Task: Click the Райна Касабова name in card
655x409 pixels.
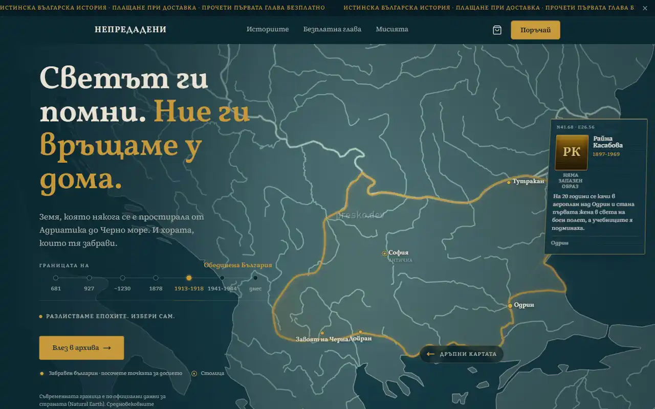Action: click(x=608, y=142)
